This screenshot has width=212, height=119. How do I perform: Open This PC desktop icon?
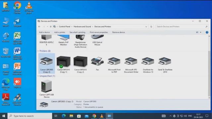click(x=6, y=22)
